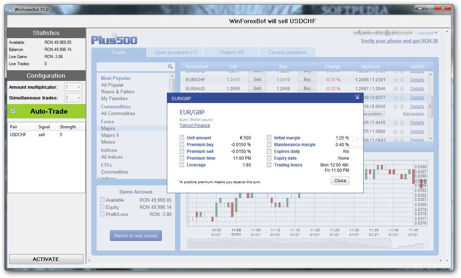Click the Buy button for EUR/CHF
Screen dimensions: 461x278
[x=307, y=79]
